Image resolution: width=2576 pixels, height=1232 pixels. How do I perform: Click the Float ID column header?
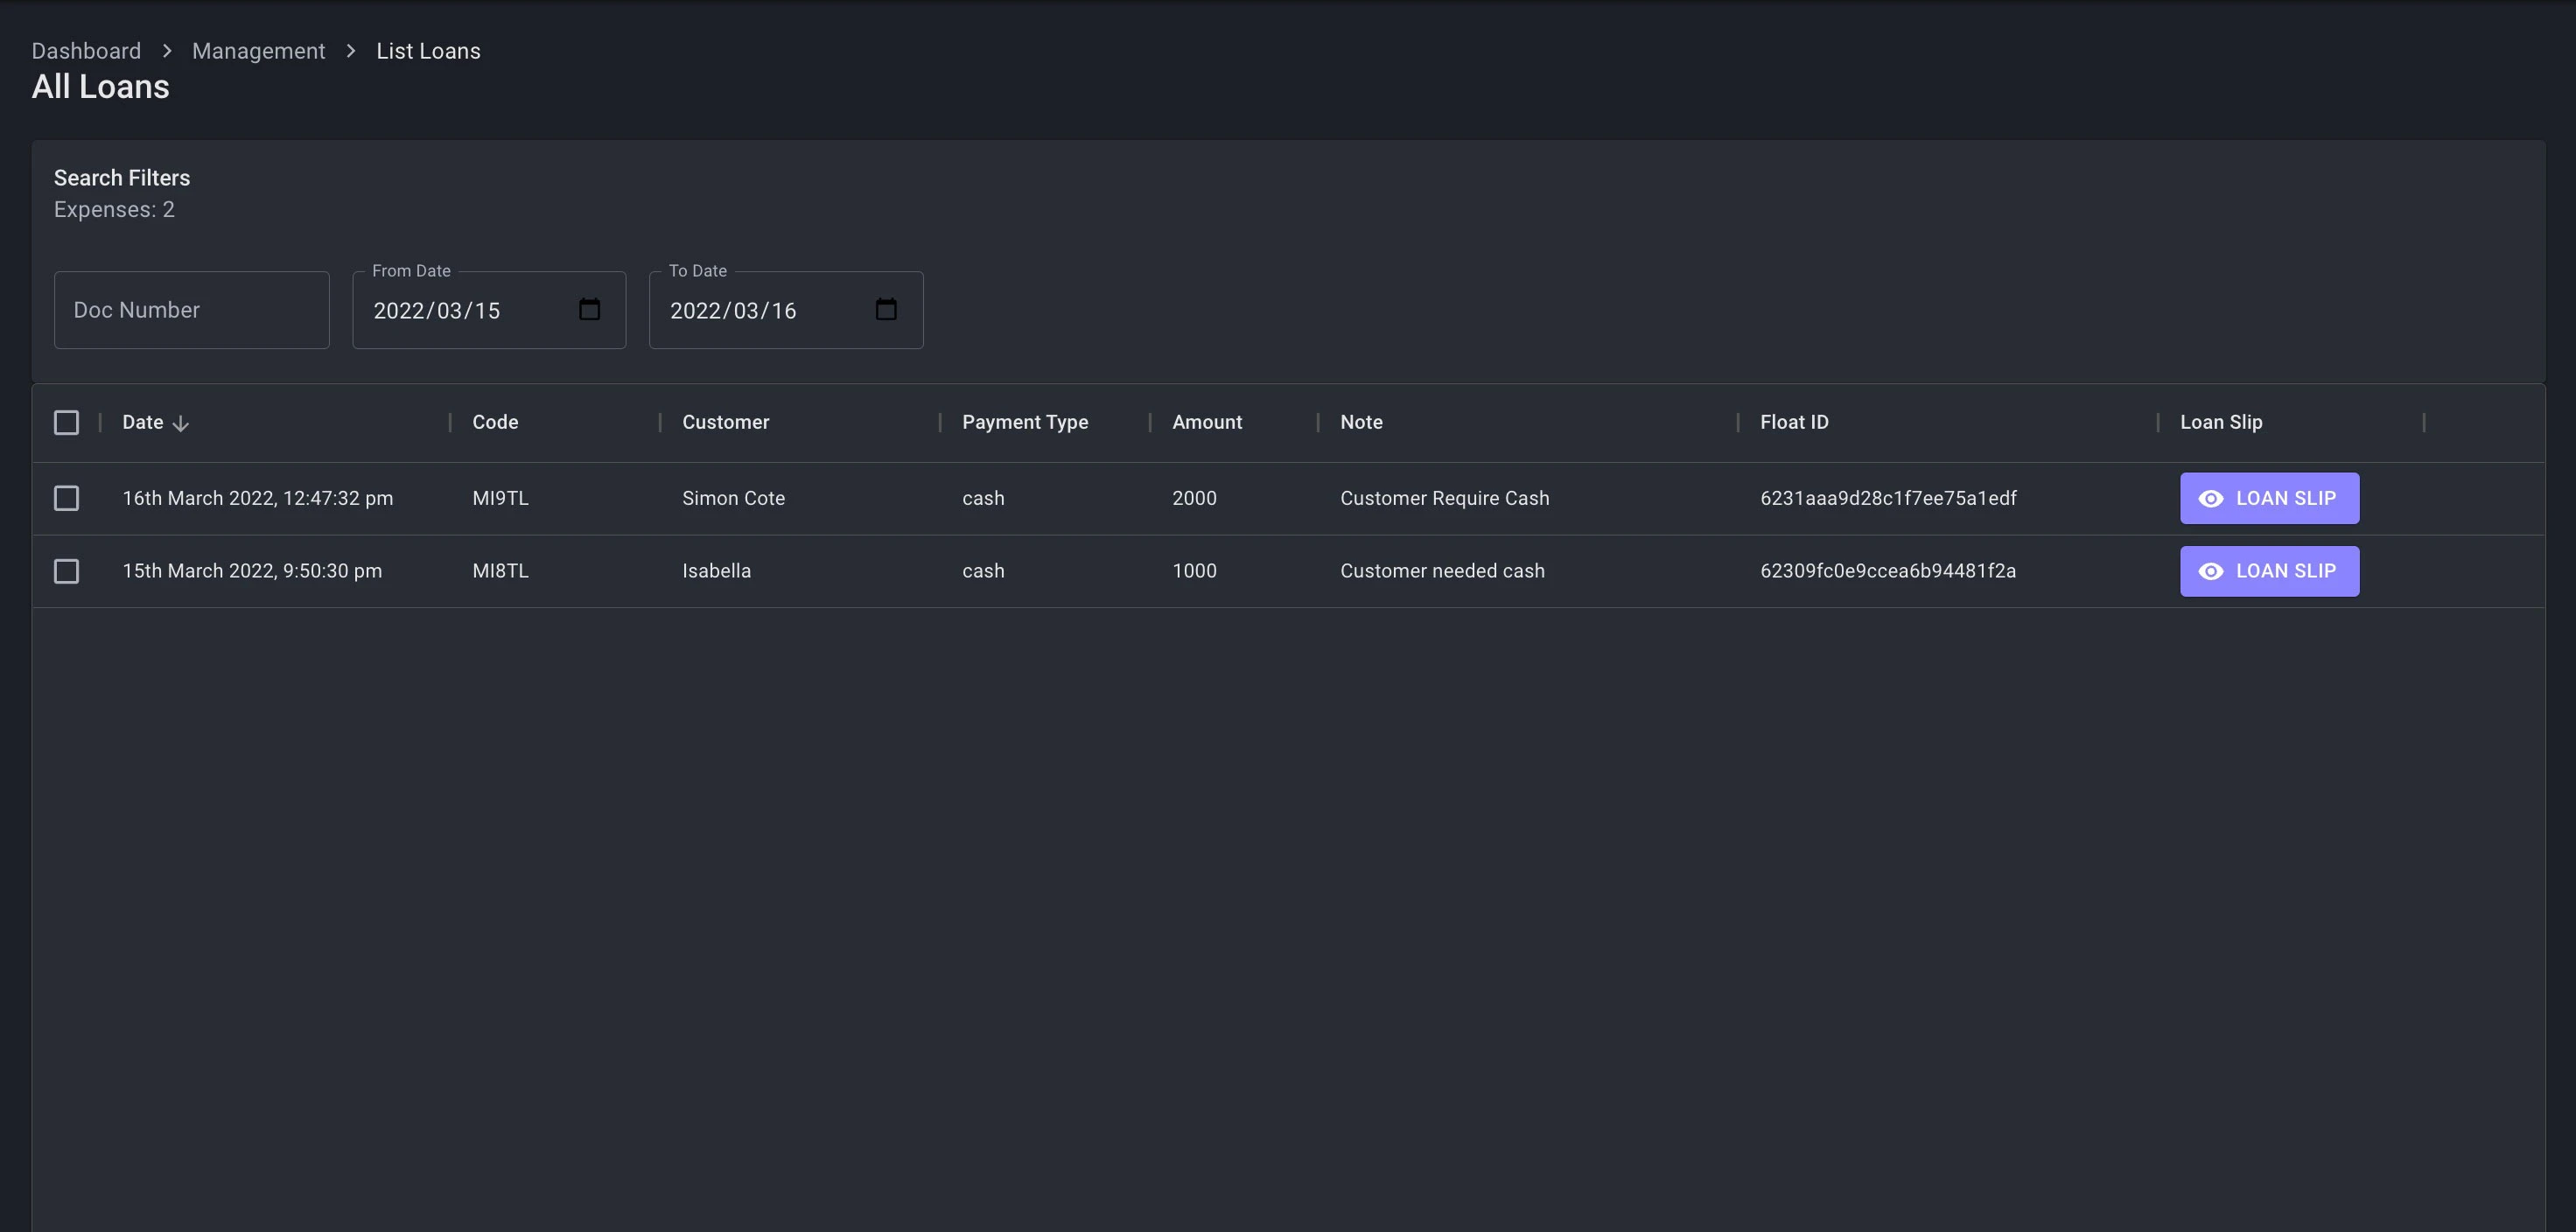click(1794, 422)
